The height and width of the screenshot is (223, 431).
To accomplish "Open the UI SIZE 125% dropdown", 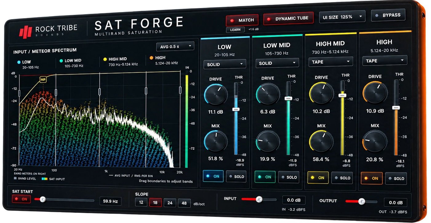I will 342,17.
